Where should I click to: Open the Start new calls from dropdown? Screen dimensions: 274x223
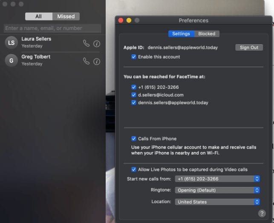click(x=217, y=179)
